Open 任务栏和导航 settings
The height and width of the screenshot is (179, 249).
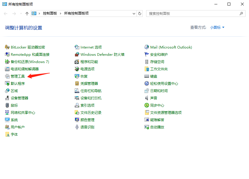coord(91,91)
